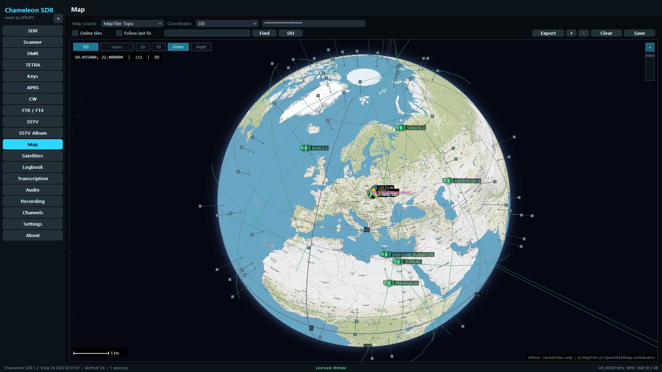Open the Map source dropdown
Image resolution: width=662 pixels, height=372 pixels.
pos(132,23)
